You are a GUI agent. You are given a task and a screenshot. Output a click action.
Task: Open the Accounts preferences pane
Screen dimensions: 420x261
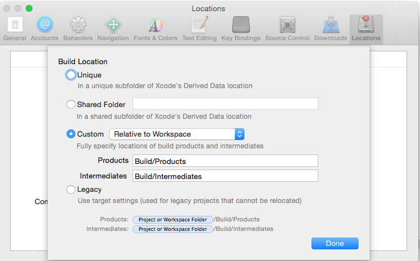click(45, 29)
